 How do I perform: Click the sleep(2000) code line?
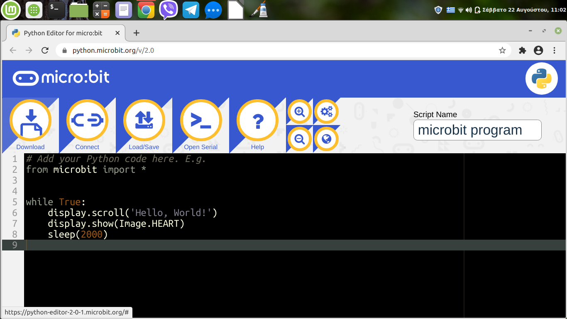pos(78,234)
